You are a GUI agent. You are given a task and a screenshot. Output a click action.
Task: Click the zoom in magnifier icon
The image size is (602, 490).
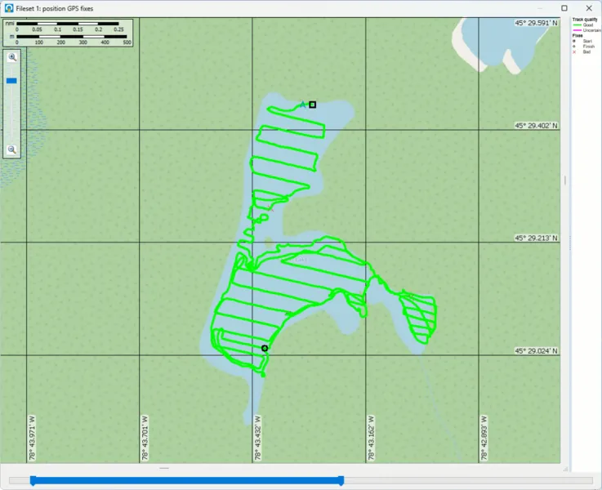pyautogui.click(x=12, y=57)
